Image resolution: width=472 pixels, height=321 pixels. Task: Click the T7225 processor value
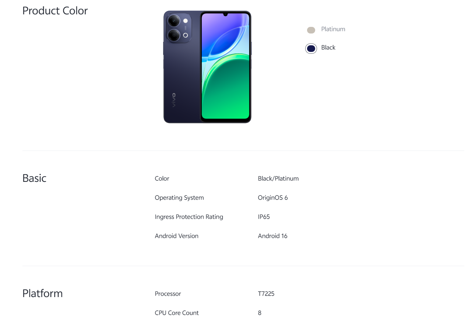pyautogui.click(x=266, y=294)
